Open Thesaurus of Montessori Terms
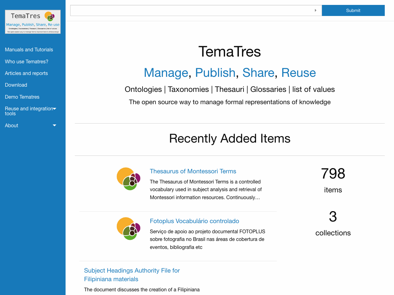The height and width of the screenshot is (295, 394). pos(193,171)
